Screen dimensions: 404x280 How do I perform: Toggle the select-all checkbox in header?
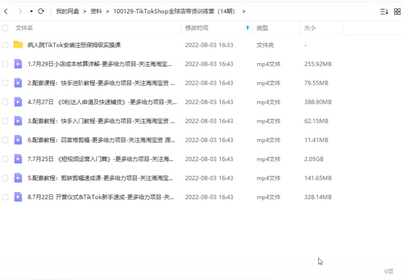pos(5,28)
